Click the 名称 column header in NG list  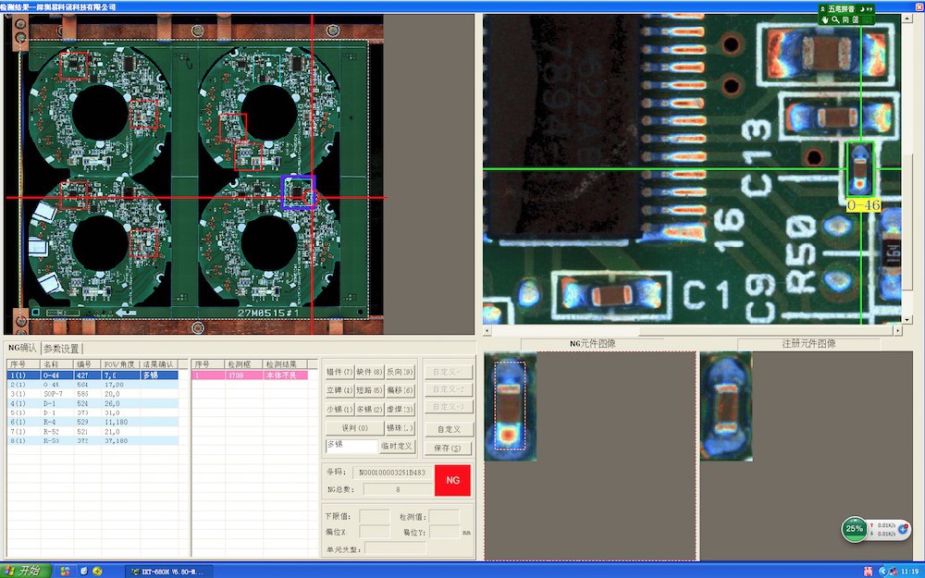(x=57, y=364)
